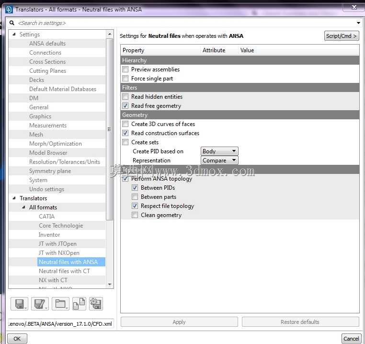This screenshot has height=344, width=365.
Task: Click the compare files documents icon
Action: pyautogui.click(x=79, y=304)
